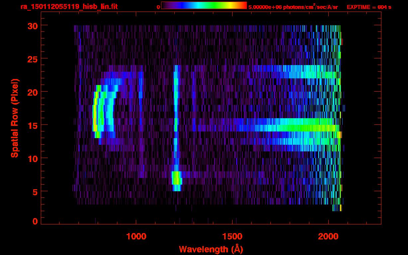Viewport: 408px width, 255px height.
Task: Click the x-axis tick label 1000
Action: [x=136, y=236]
